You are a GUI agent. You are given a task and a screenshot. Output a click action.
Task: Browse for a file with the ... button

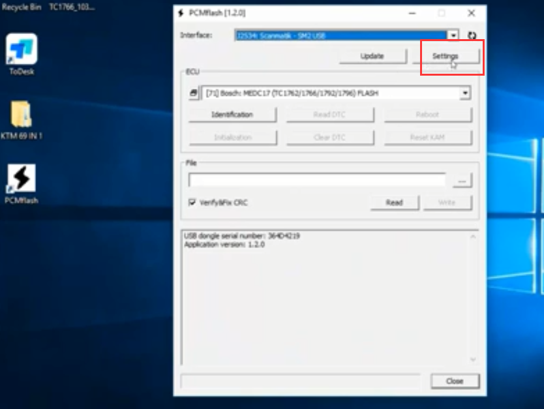click(462, 181)
